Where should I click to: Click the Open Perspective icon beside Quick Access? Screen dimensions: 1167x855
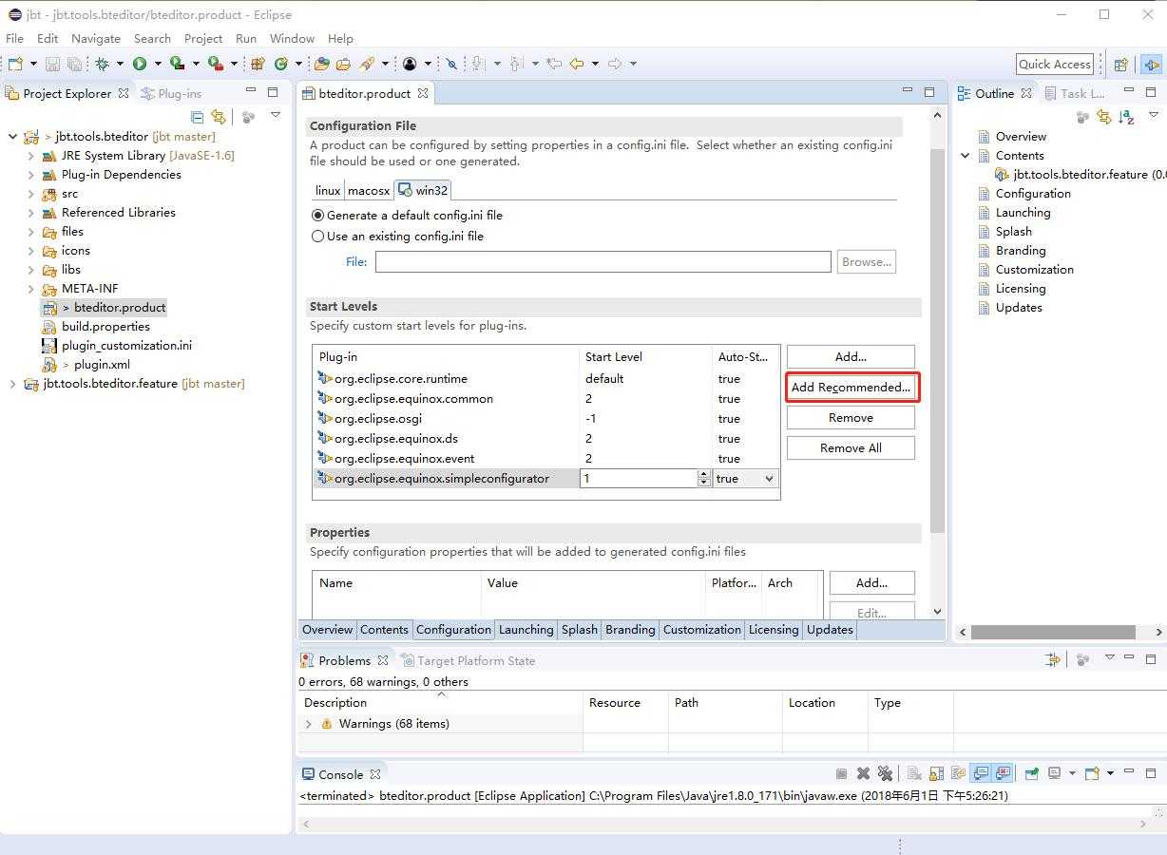click(1120, 64)
